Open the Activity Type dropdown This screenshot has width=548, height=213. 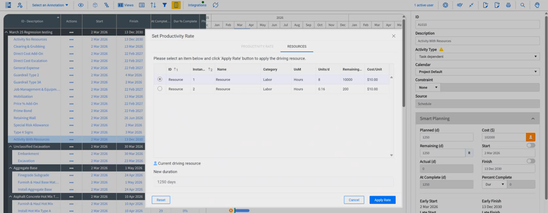477,56
